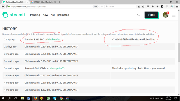Click the HISTORY heading
The width and height of the screenshot is (180, 101).
point(10,29)
